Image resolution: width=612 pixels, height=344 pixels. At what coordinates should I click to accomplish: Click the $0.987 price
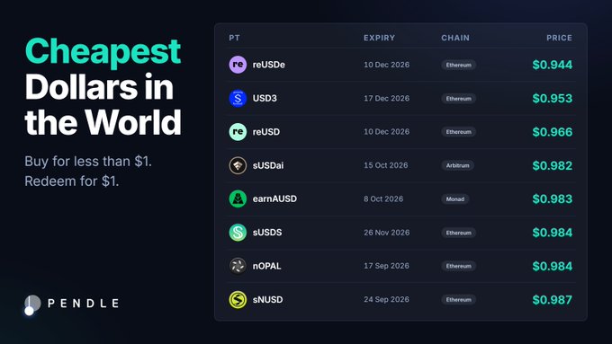(553, 300)
